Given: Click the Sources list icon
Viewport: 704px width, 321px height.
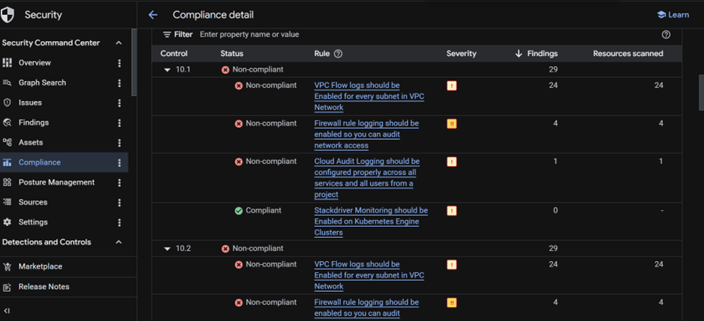Looking at the screenshot, I should (x=7, y=202).
